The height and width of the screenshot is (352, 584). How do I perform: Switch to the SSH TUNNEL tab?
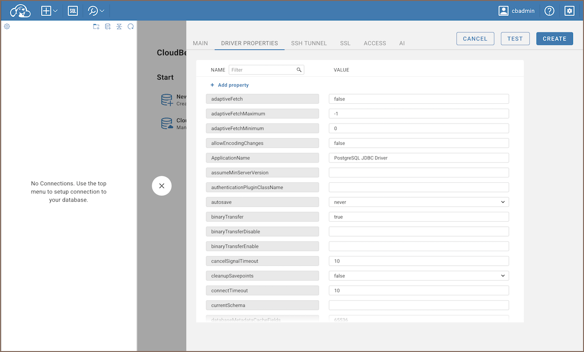pos(309,43)
